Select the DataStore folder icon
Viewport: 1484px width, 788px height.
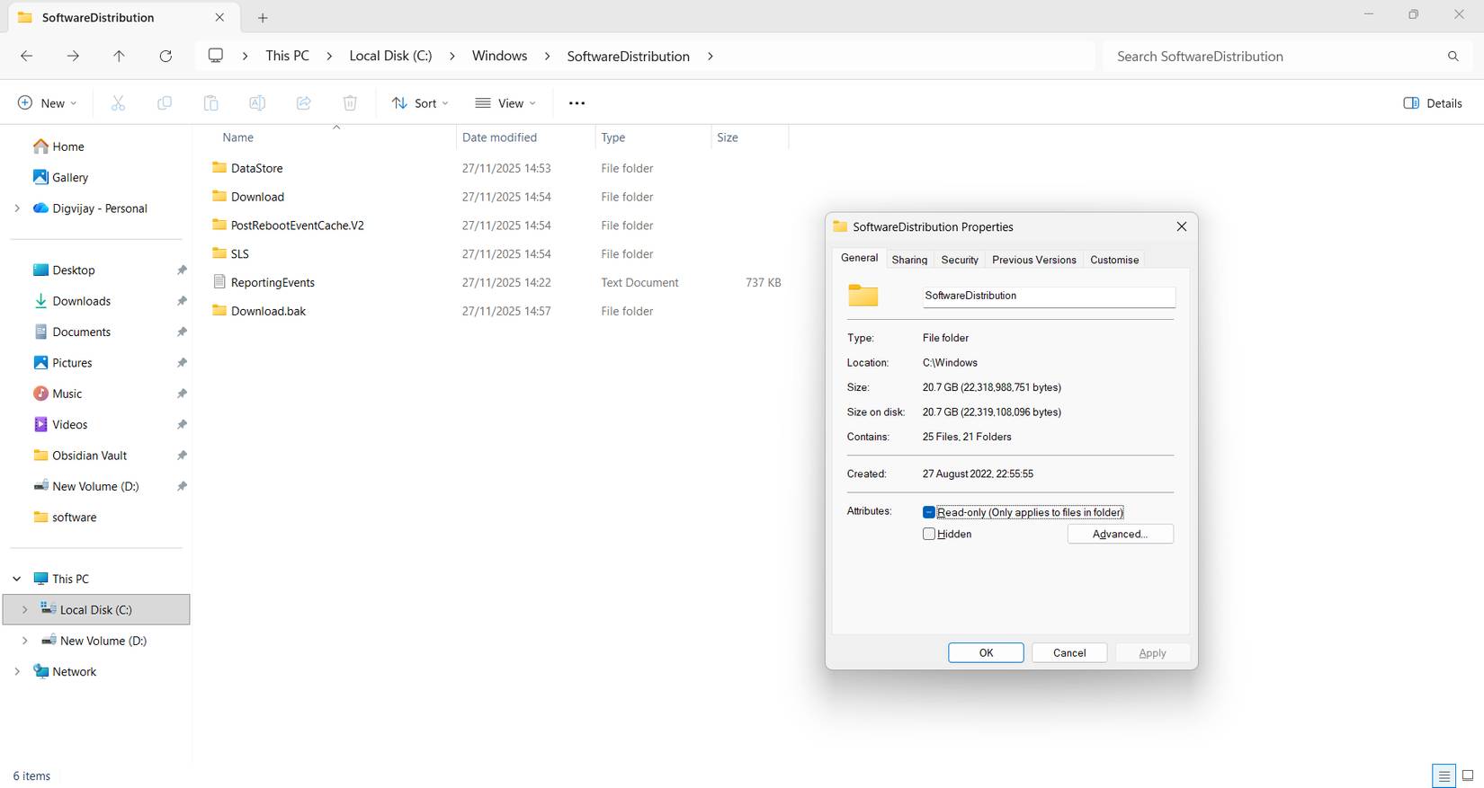pos(219,167)
